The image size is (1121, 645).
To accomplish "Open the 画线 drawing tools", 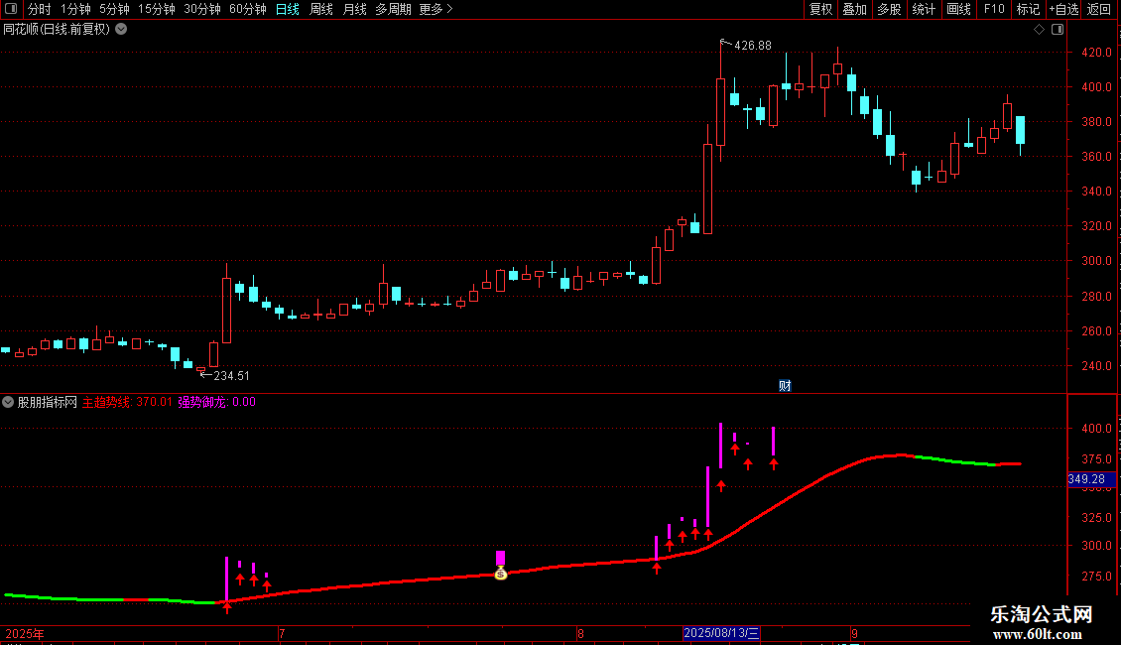I will [x=958, y=9].
